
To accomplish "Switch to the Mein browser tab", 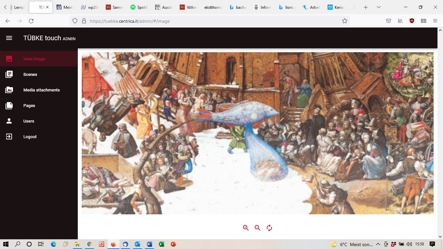I will [65, 7].
